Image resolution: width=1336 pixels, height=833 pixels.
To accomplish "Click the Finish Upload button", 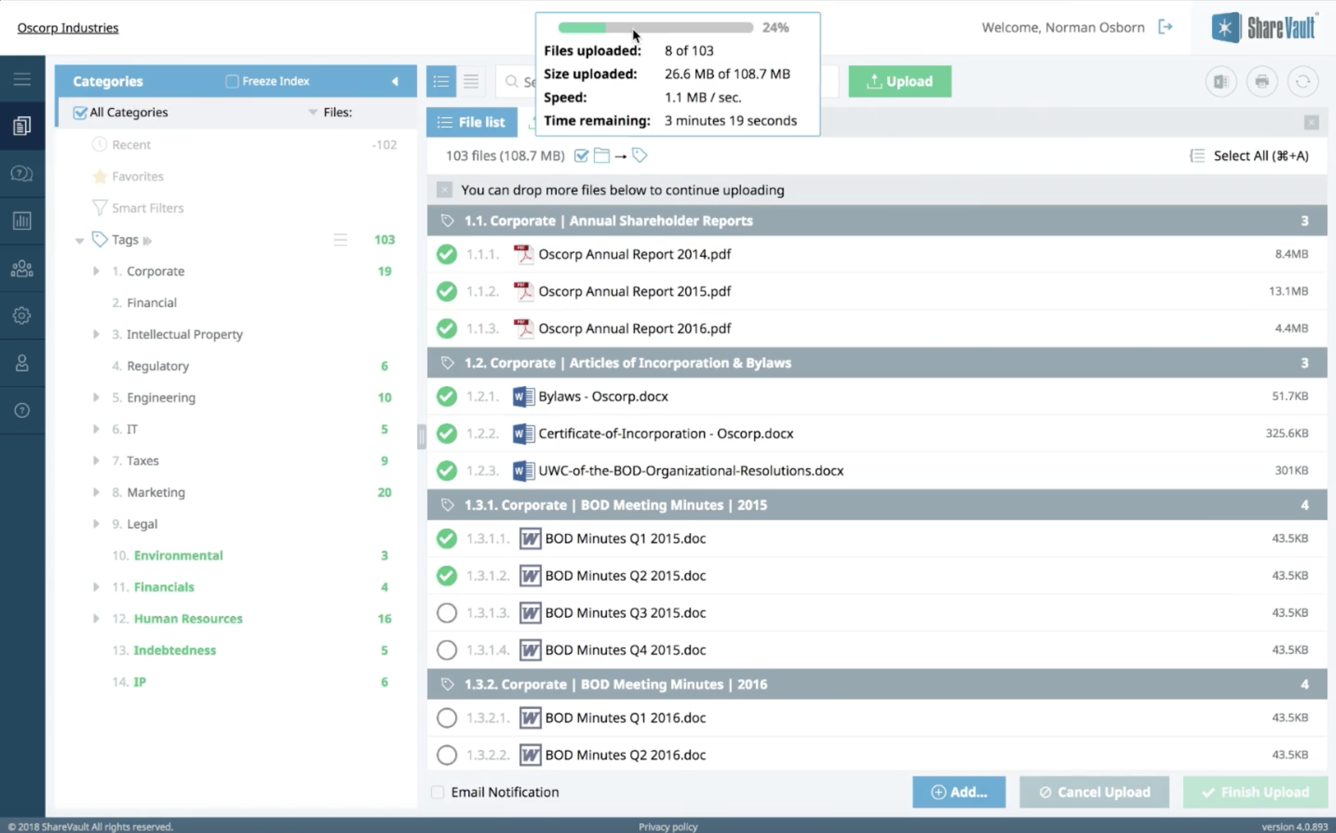I will [1255, 792].
